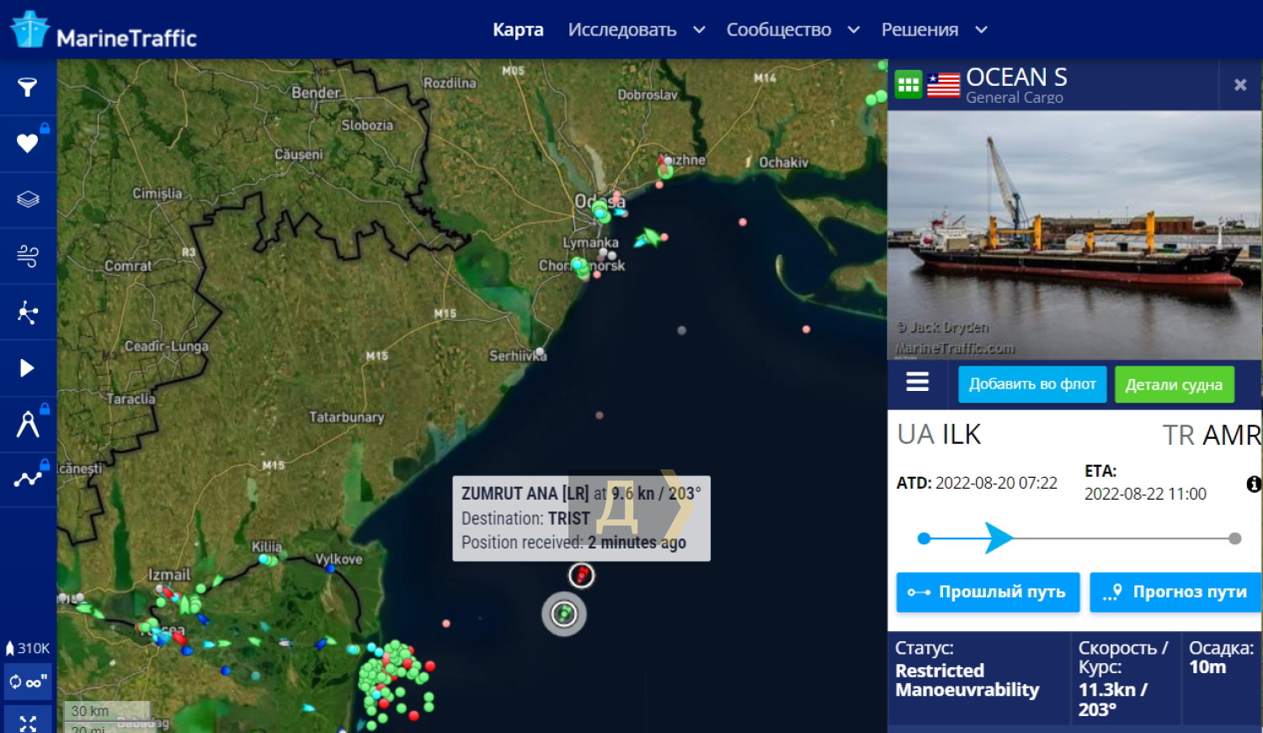This screenshot has width=1263, height=733.
Task: Open My Fleets heart icon
Action: (28, 143)
